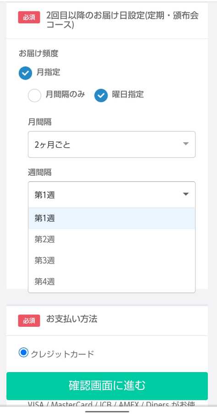
Task: Open the 月間隔 dropdown showing 2ヶ月ごと
Action: [x=112, y=145]
